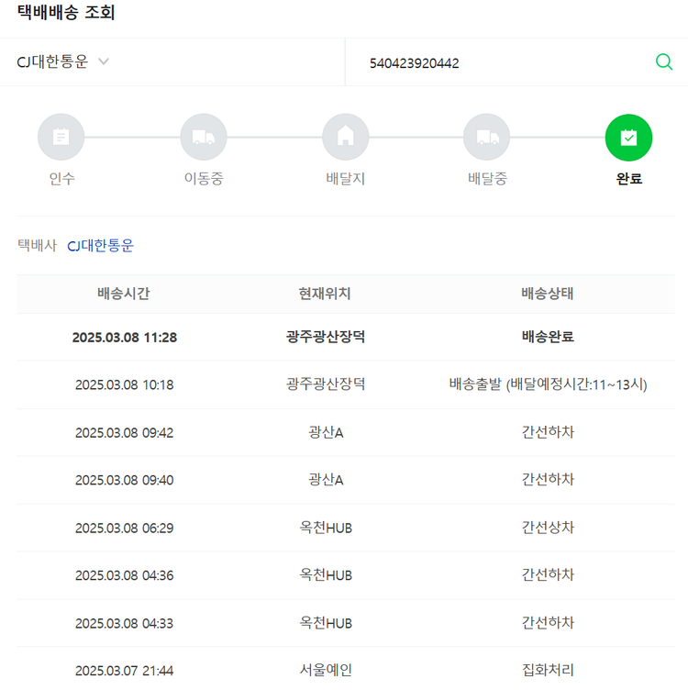Open the blue CJ대한통운 carrier link

(x=100, y=246)
